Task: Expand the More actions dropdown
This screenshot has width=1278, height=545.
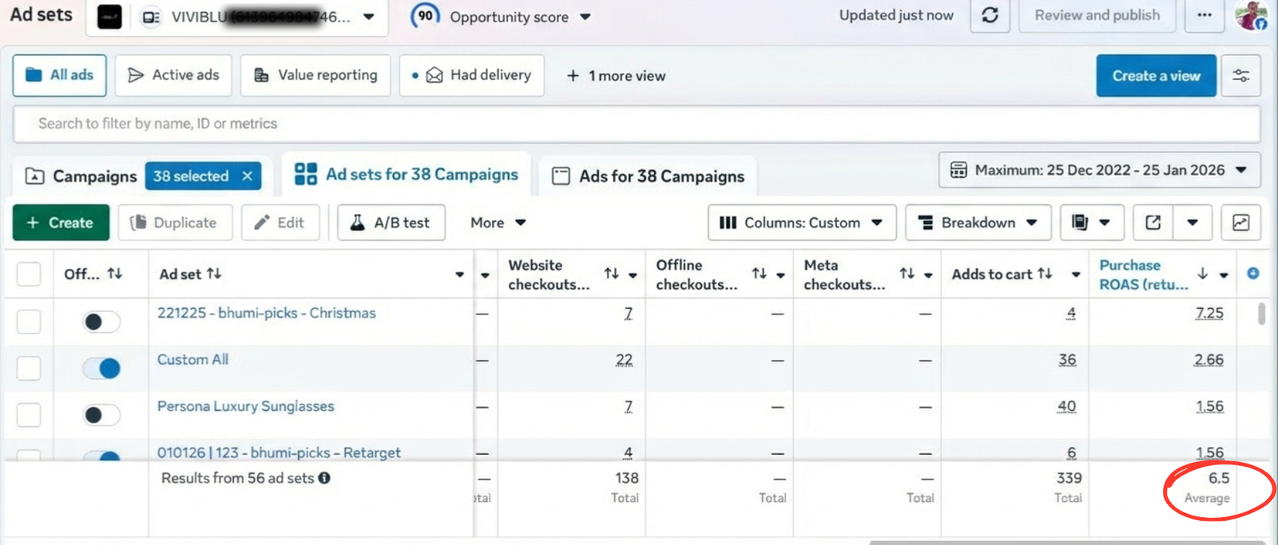Action: (498, 223)
